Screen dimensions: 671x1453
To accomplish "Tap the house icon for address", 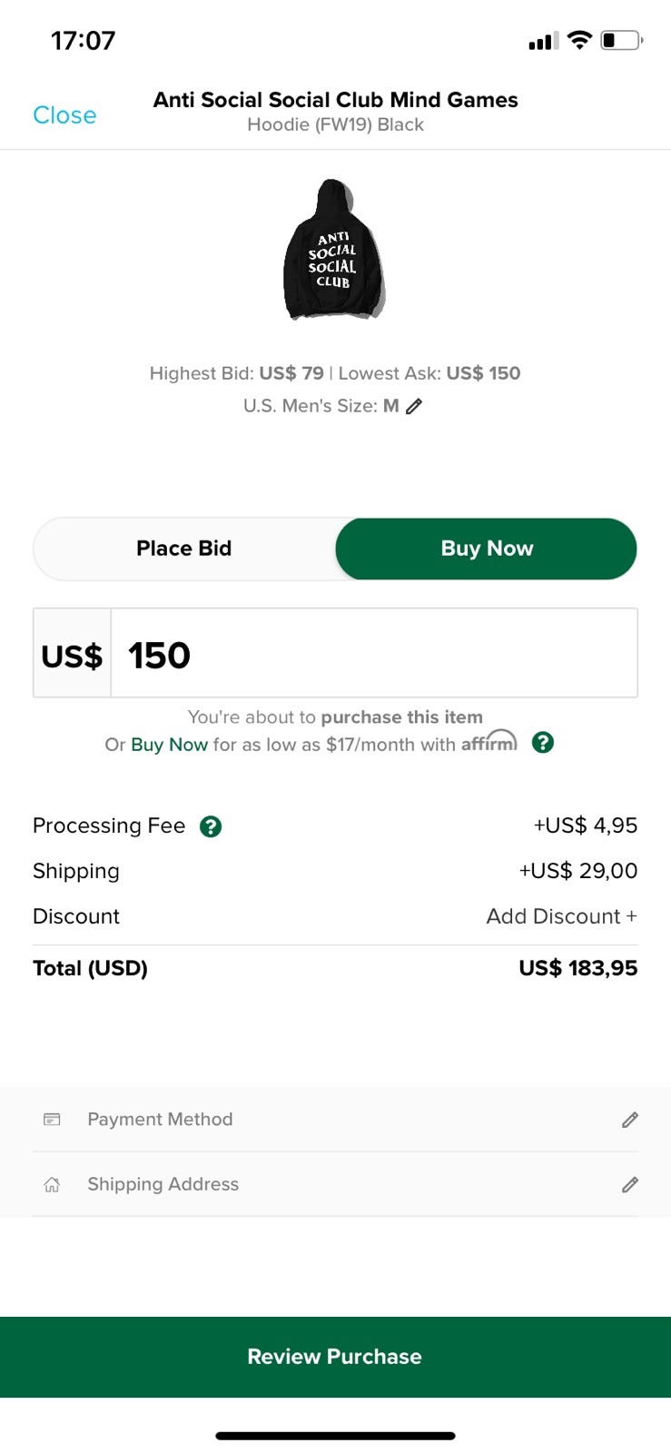I will 52,1184.
